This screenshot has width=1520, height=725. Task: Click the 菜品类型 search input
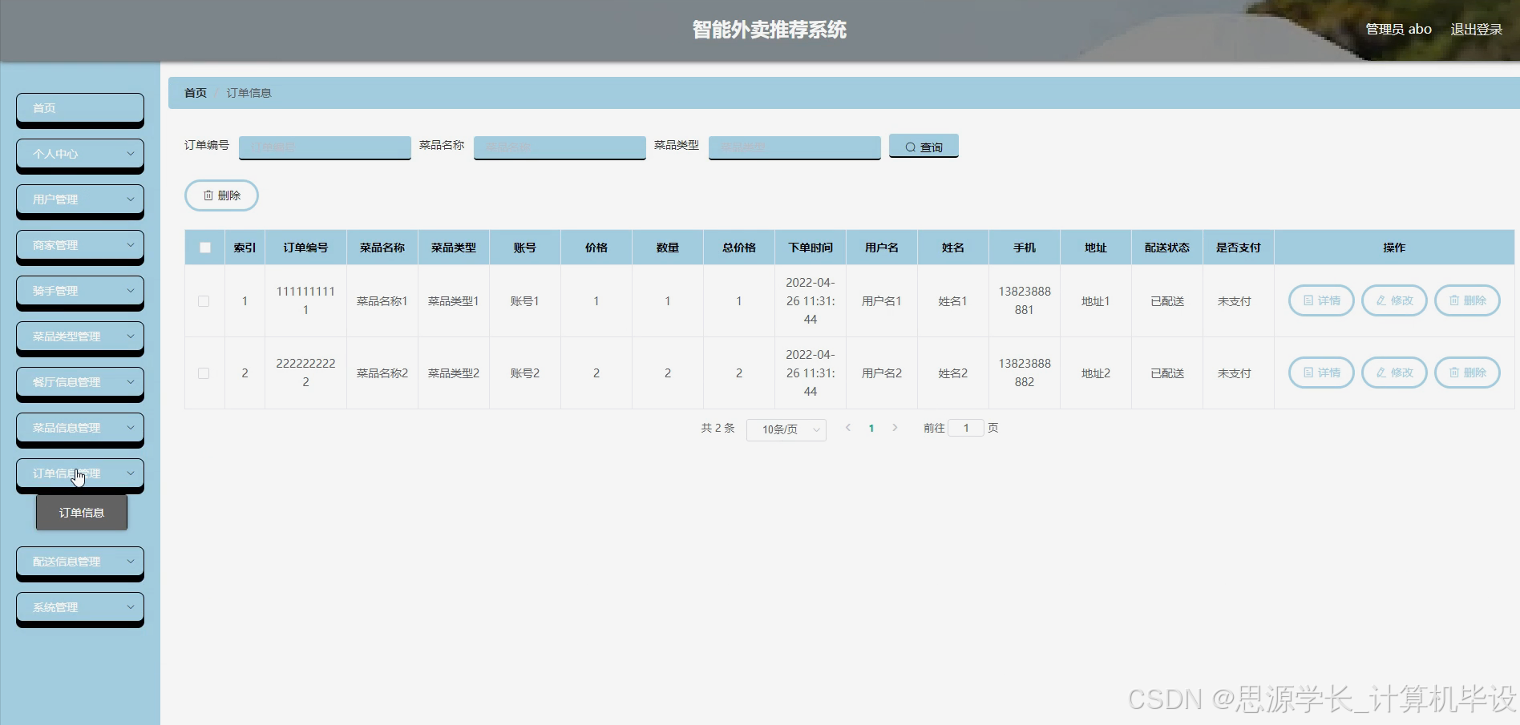tap(794, 147)
